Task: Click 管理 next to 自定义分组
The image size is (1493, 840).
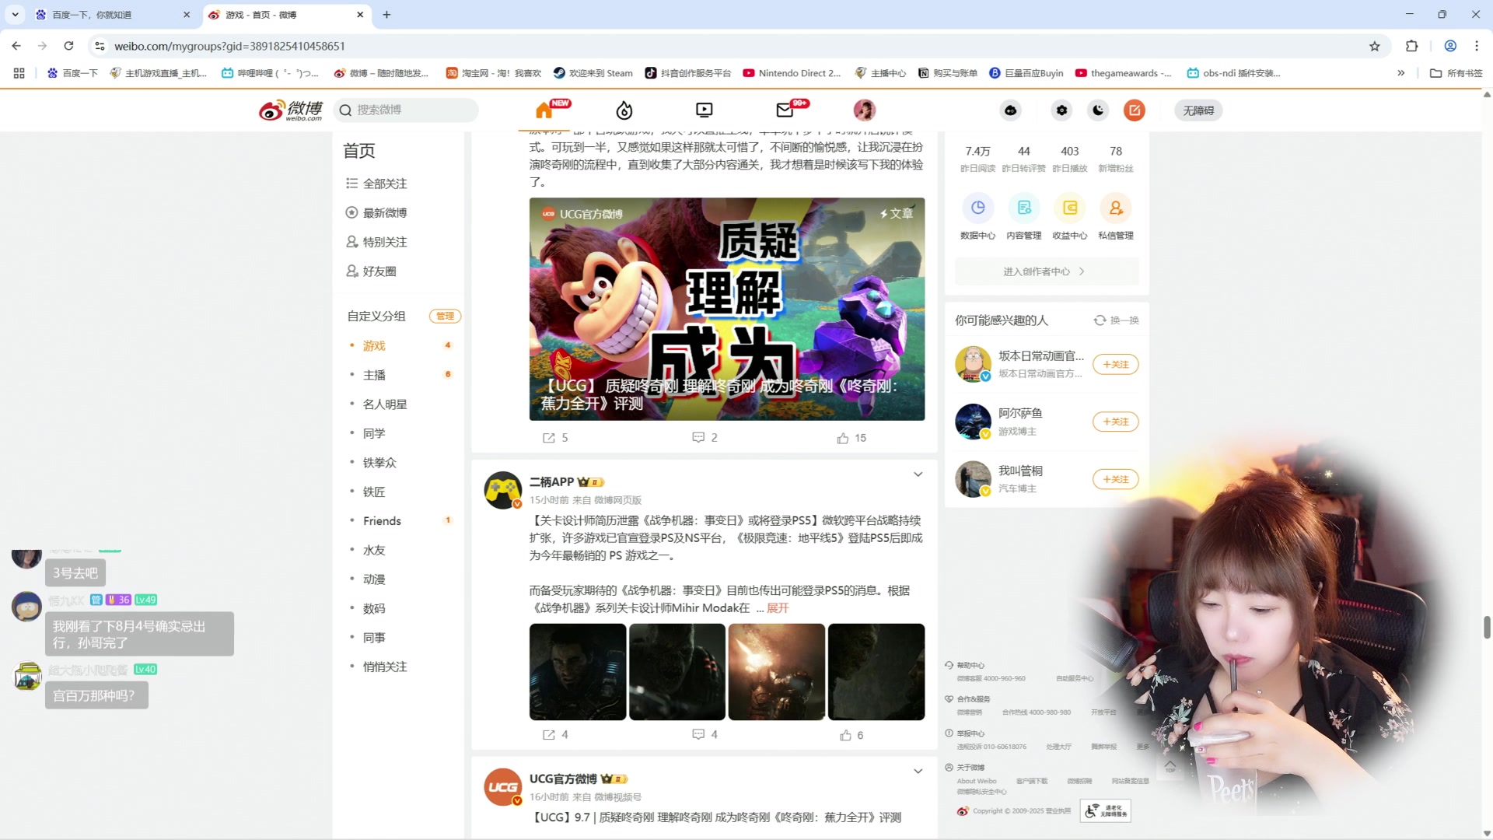Action: (x=445, y=316)
